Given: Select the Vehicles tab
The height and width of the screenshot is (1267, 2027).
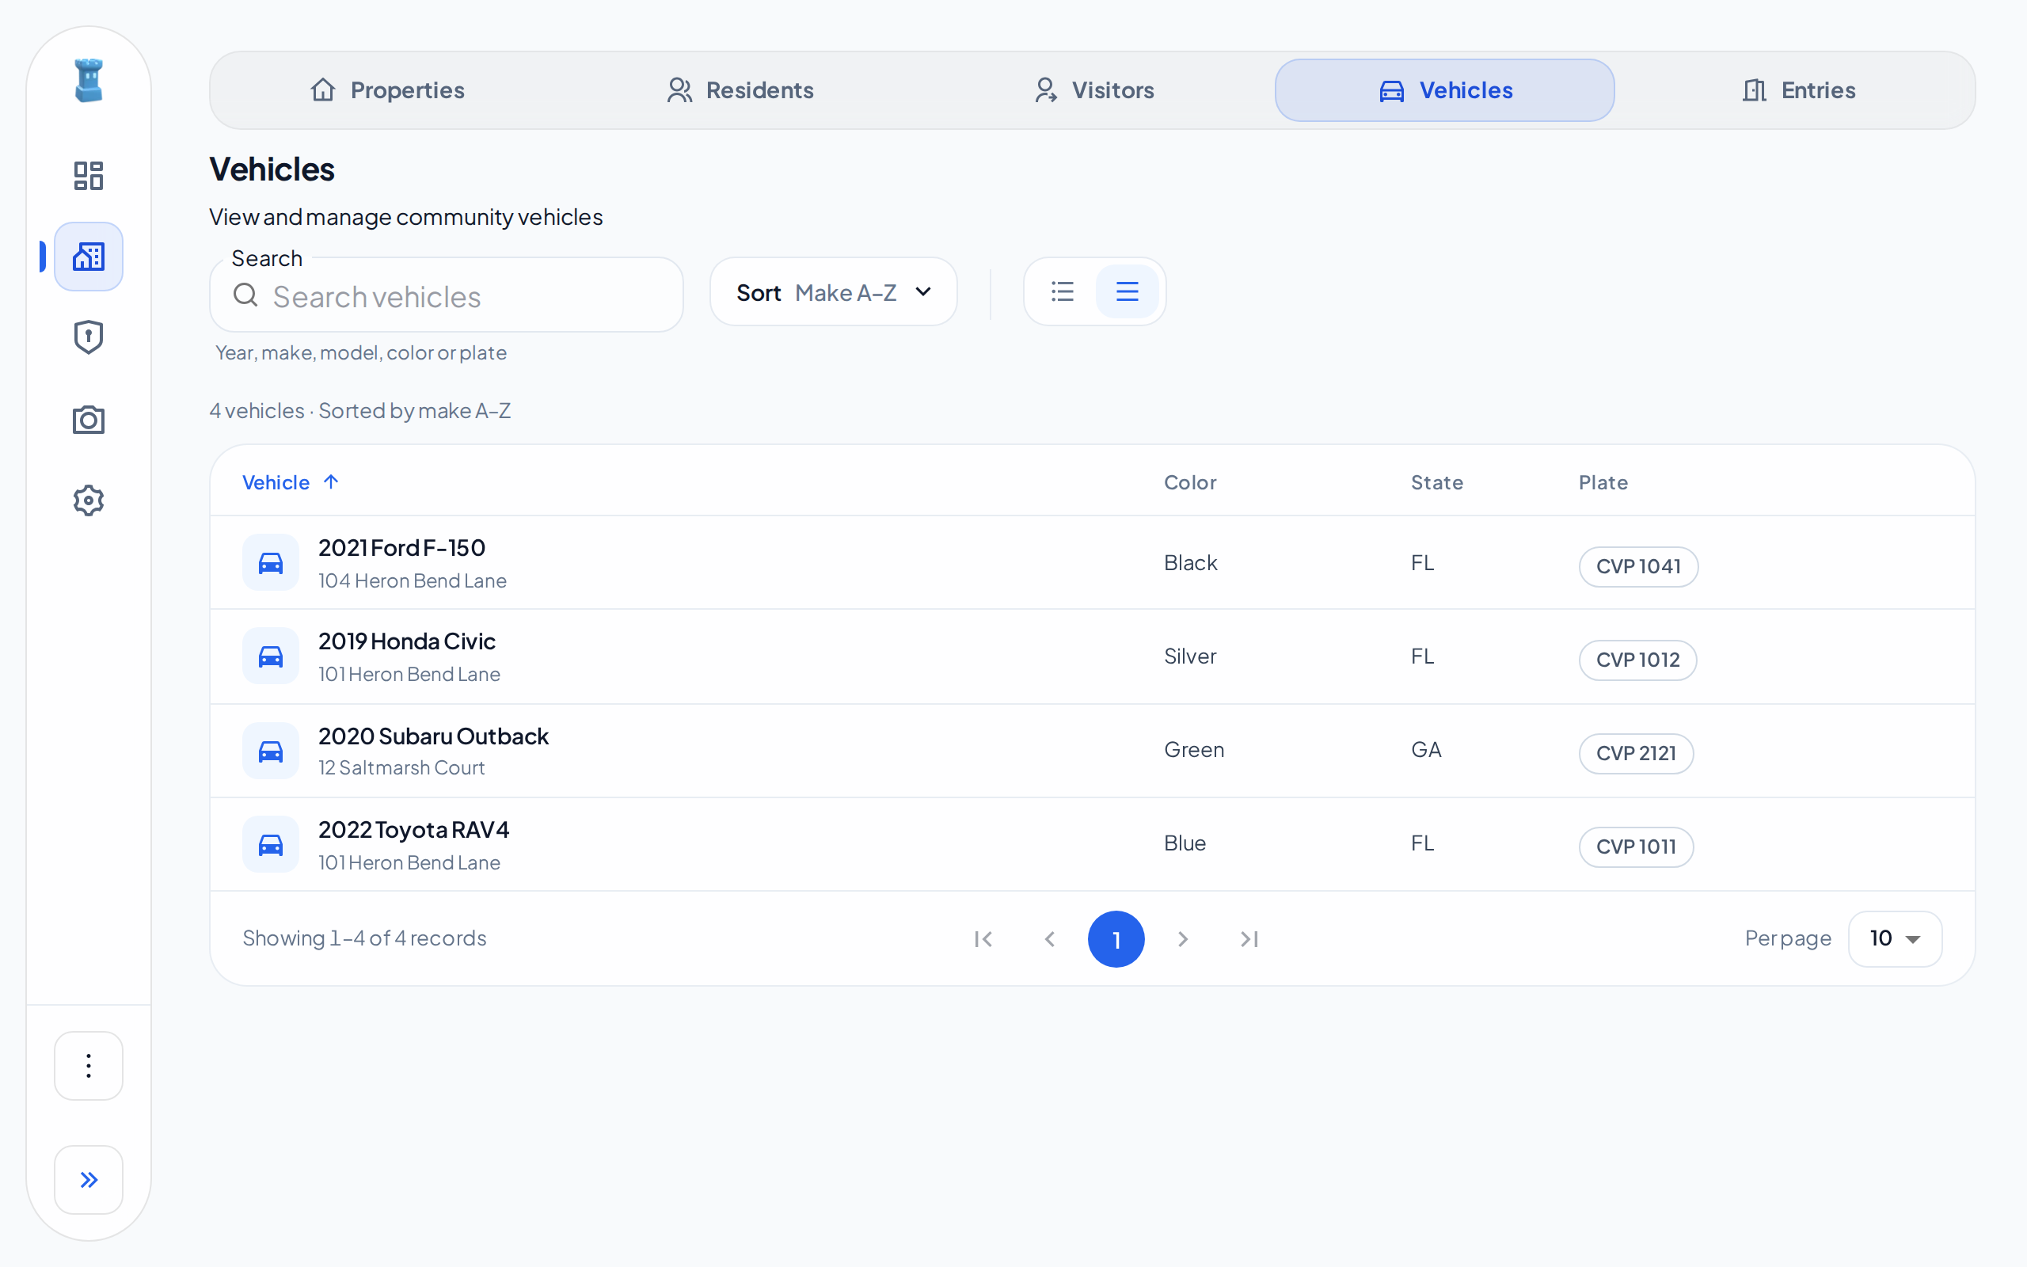Looking at the screenshot, I should click(x=1445, y=90).
